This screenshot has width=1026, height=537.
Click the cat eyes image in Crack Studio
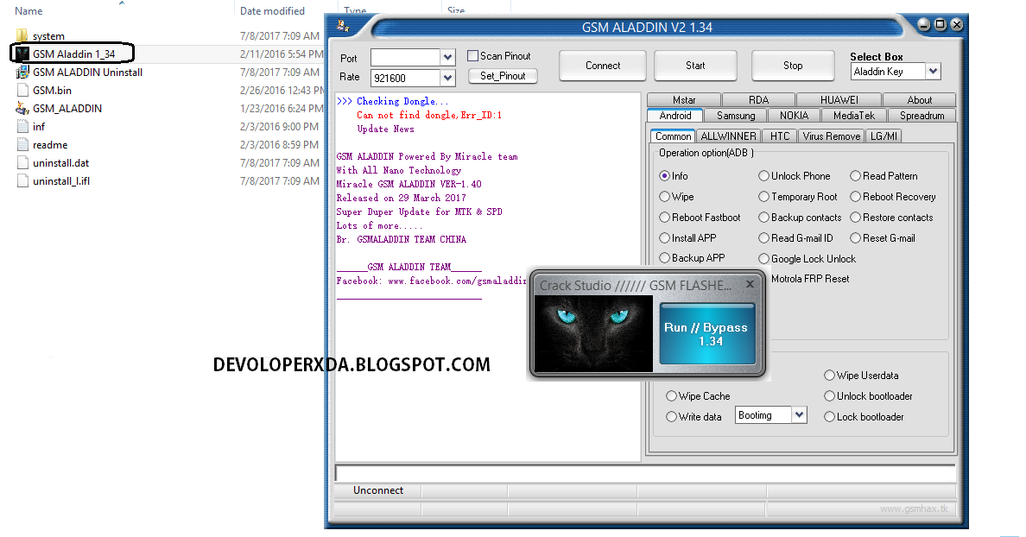tap(593, 333)
